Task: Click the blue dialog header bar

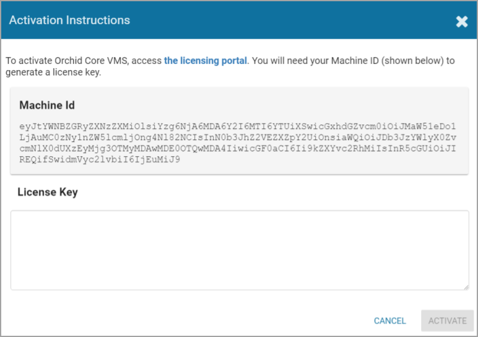Action: 279,20
